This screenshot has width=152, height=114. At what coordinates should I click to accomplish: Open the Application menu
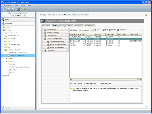coord(7,6)
